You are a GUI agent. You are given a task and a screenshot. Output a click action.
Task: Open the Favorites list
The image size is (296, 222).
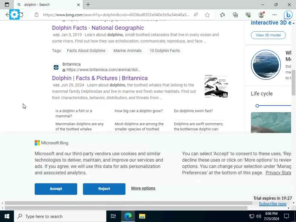pos(223,15)
